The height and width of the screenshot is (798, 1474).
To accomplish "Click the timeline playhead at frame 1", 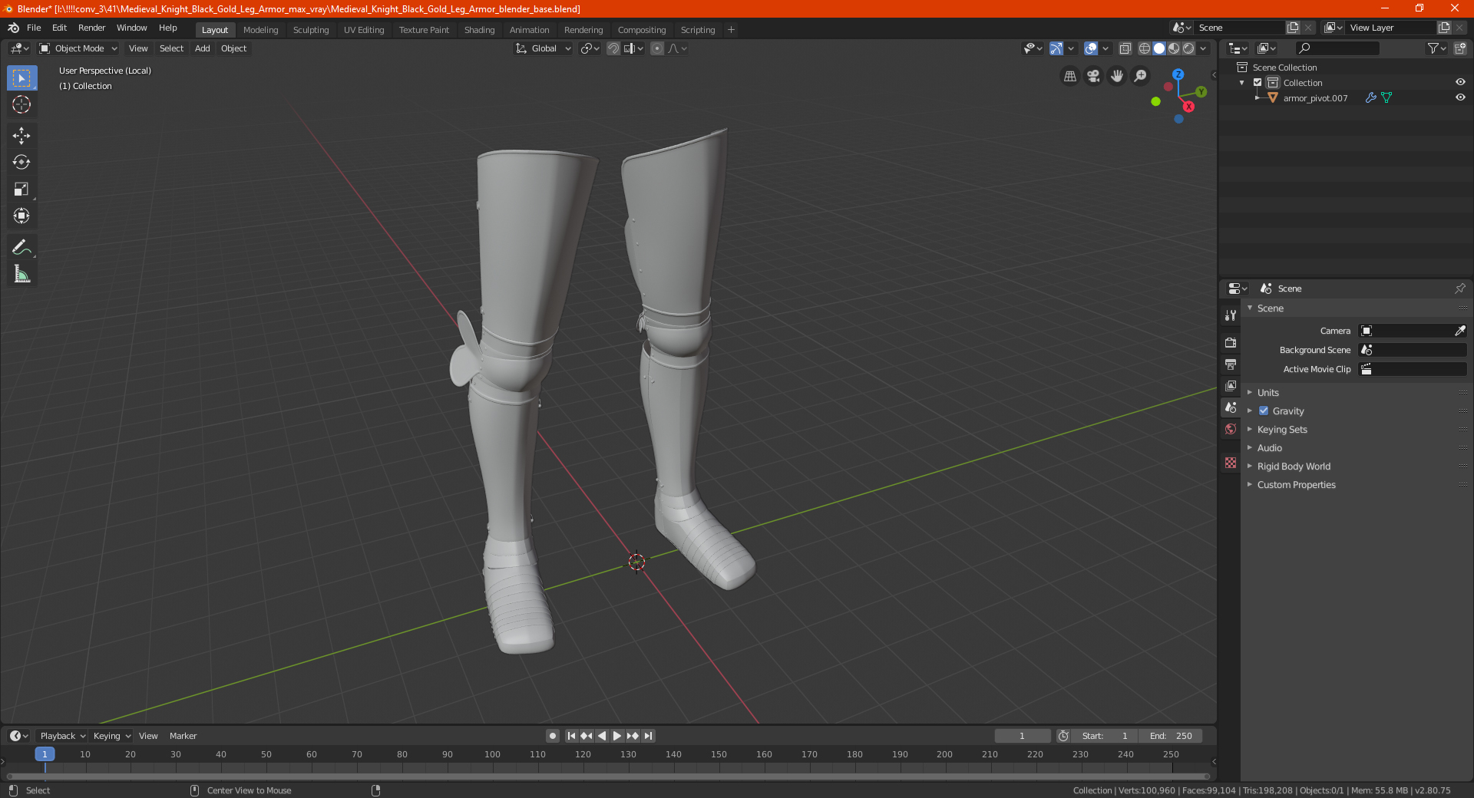I will [45, 754].
